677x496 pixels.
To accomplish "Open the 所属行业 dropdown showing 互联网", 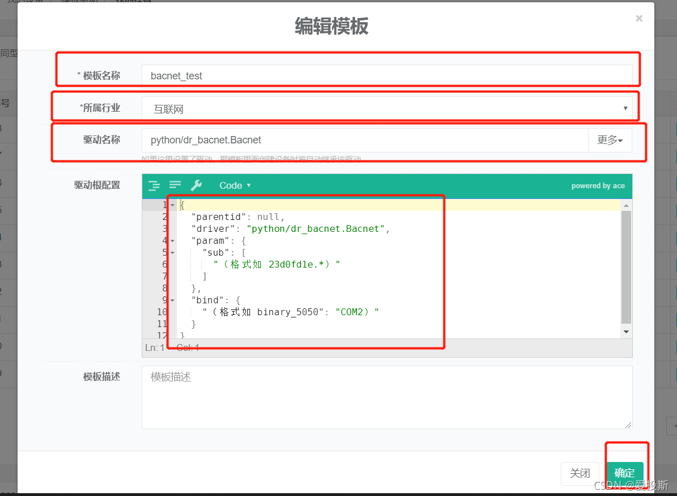I will 386,108.
